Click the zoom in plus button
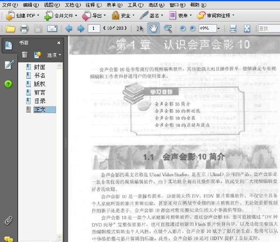Viewport: 280px width, 242px height. pyautogui.click(x=192, y=28)
